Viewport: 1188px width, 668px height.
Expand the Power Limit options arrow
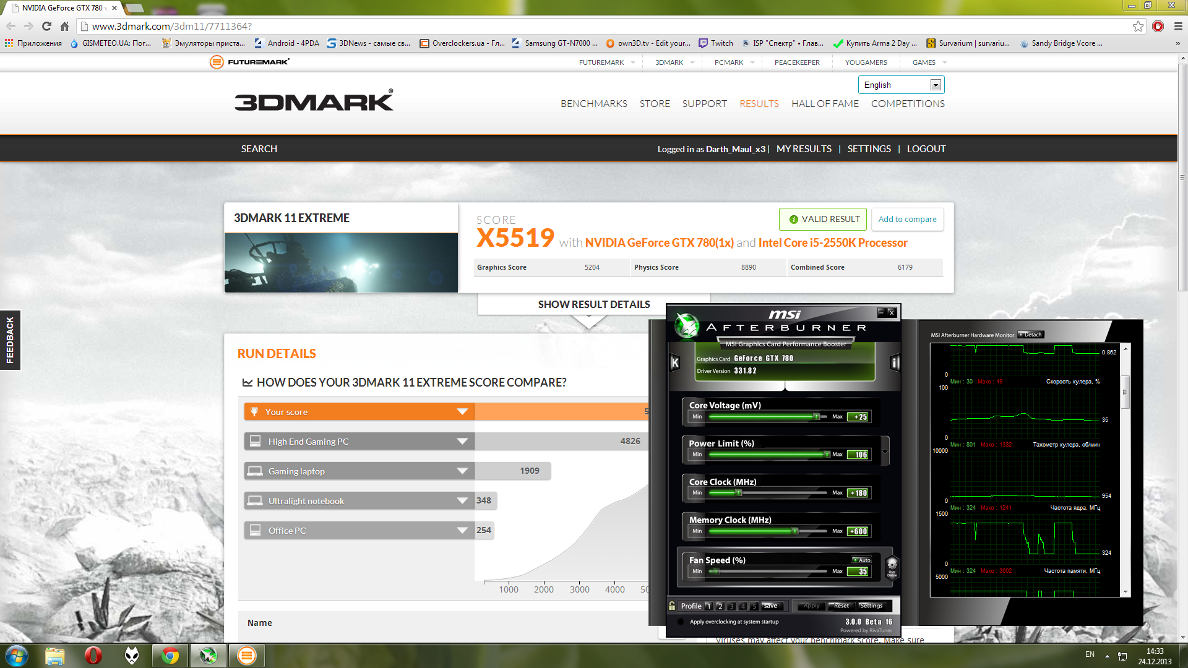(x=885, y=451)
